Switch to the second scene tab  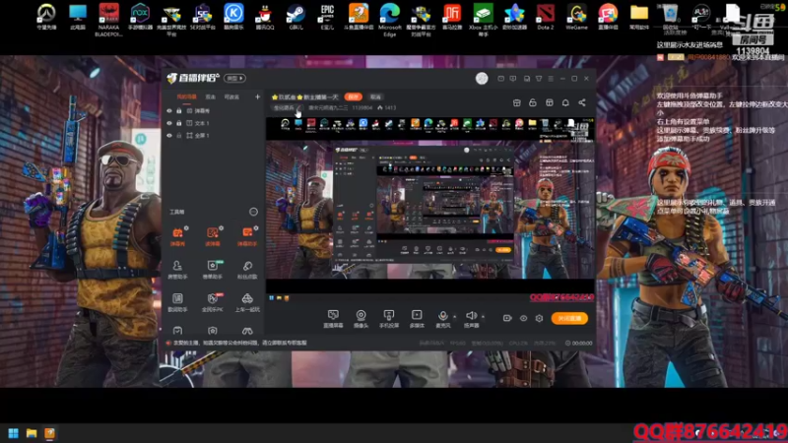(x=211, y=96)
